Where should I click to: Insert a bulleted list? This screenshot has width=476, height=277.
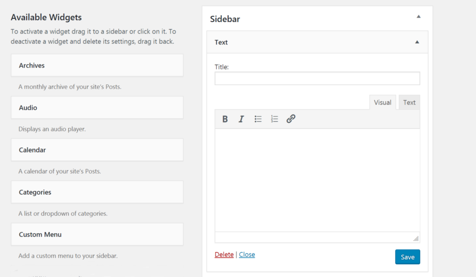tap(258, 119)
